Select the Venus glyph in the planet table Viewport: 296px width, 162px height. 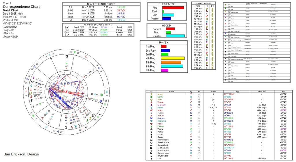(x=151, y=108)
